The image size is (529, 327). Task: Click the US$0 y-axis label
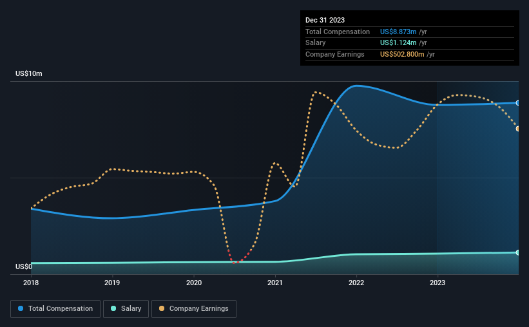pos(24,266)
